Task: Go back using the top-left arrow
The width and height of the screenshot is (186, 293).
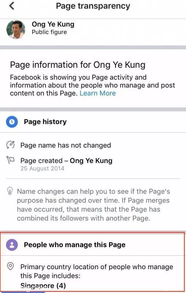Action: click(12, 6)
